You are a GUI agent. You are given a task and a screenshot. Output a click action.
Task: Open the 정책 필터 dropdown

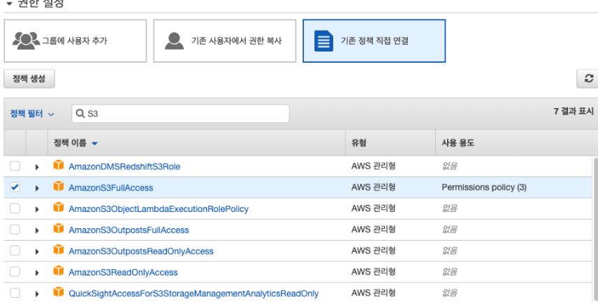click(32, 114)
